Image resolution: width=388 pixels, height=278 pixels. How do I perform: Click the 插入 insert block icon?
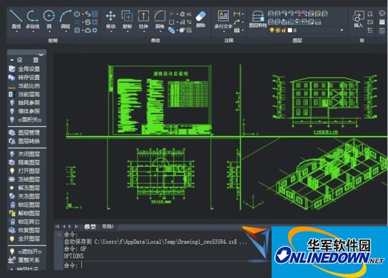(x=358, y=19)
